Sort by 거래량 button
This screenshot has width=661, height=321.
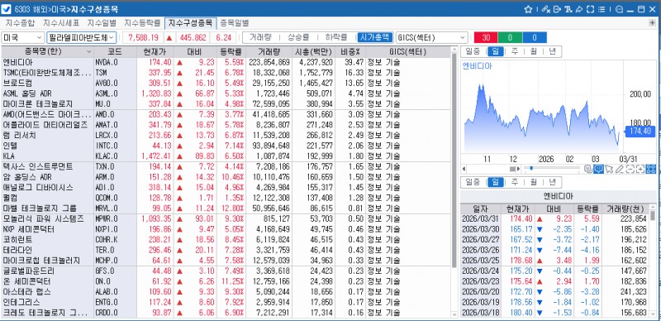pyautogui.click(x=260, y=37)
